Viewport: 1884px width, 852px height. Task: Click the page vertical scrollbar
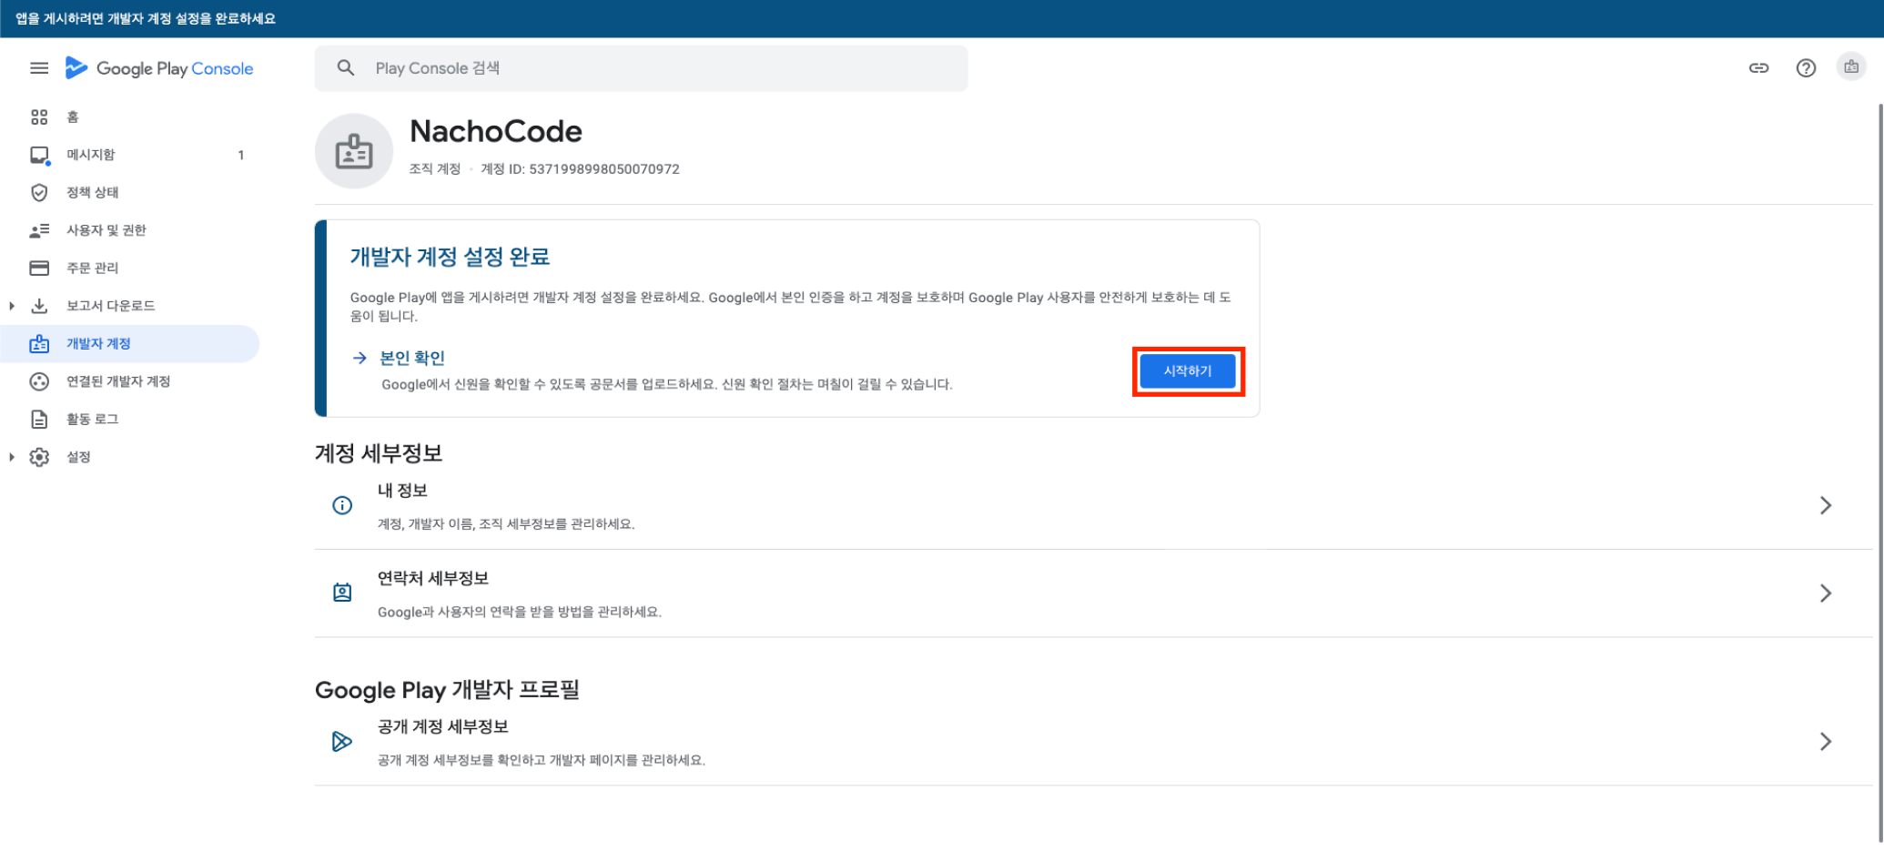(x=1879, y=473)
